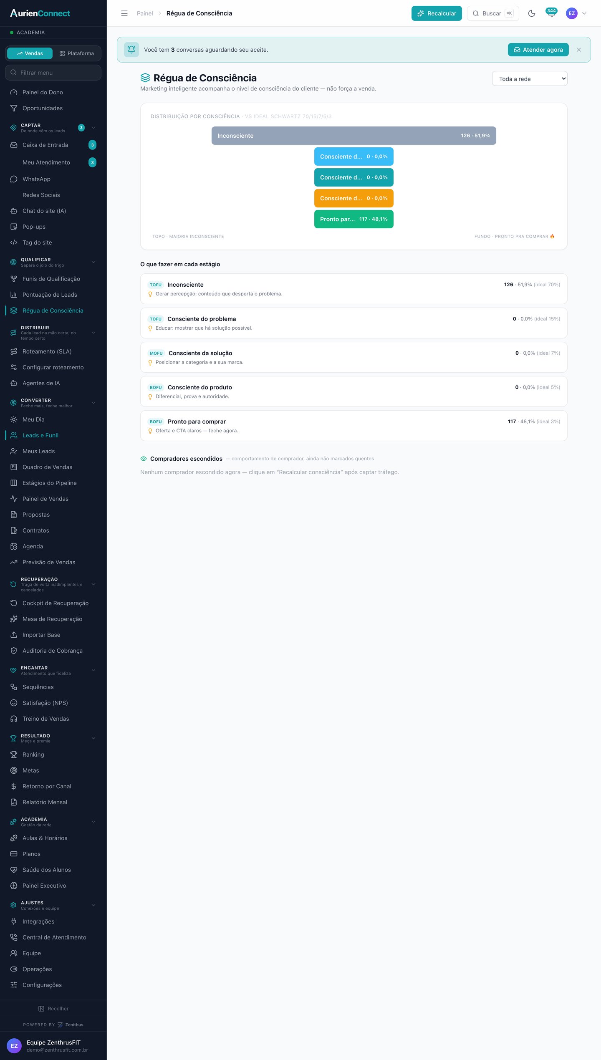Viewport: 601px width, 1060px height.
Task: Collapse the CAPTAR sidebar section
Action: pyautogui.click(x=93, y=128)
